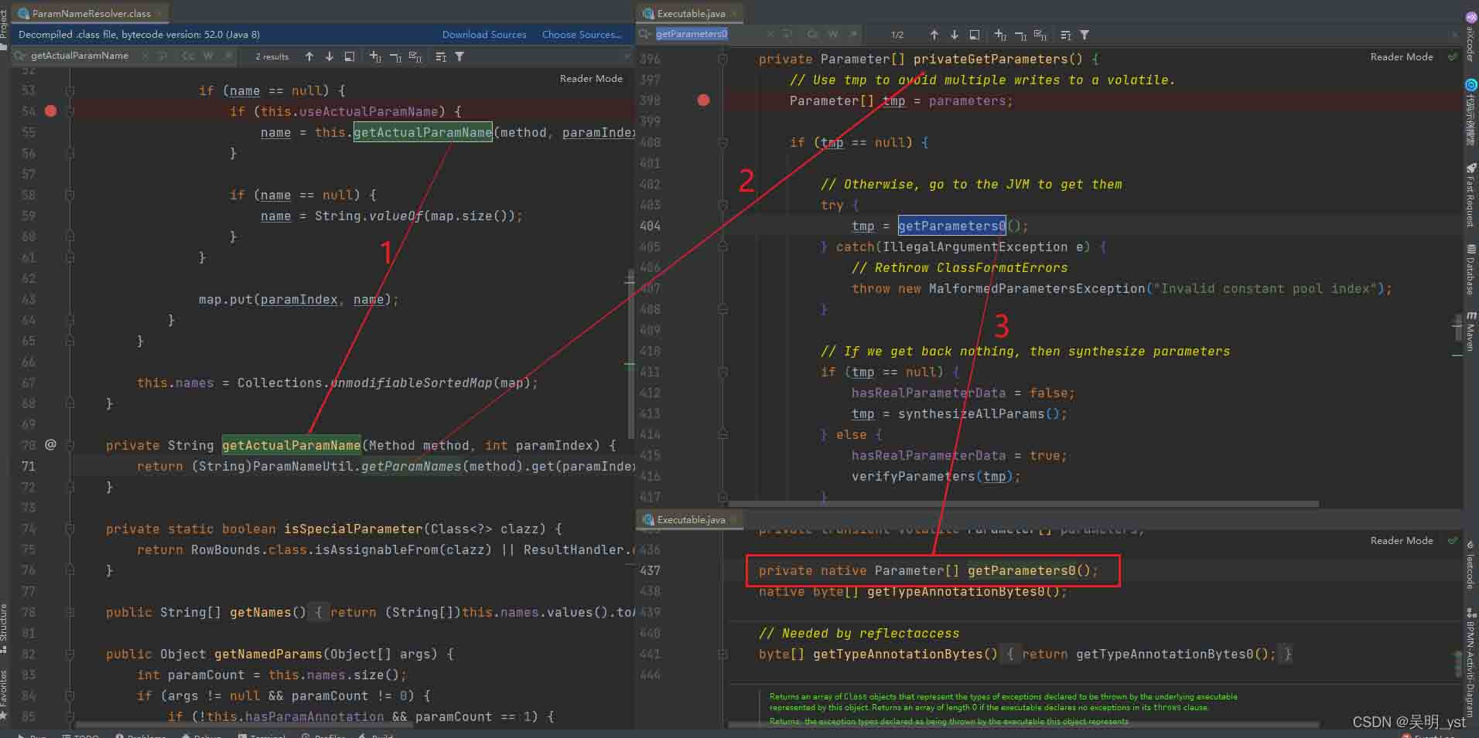Image resolution: width=1479 pixels, height=738 pixels.
Task: Unselect occurrence in Executable.java search bar
Action: [1020, 35]
